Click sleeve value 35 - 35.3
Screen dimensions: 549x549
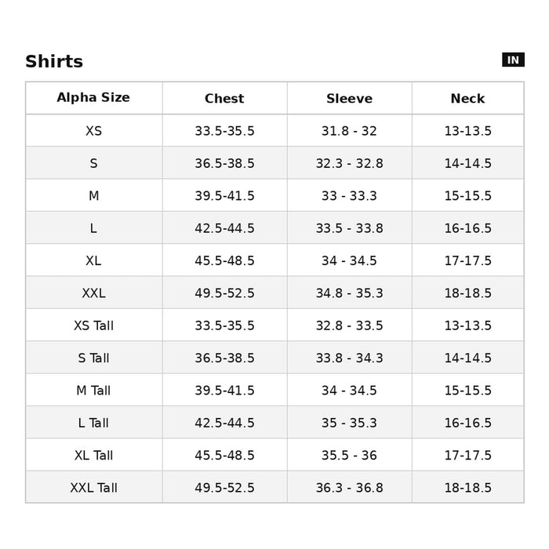(x=350, y=423)
